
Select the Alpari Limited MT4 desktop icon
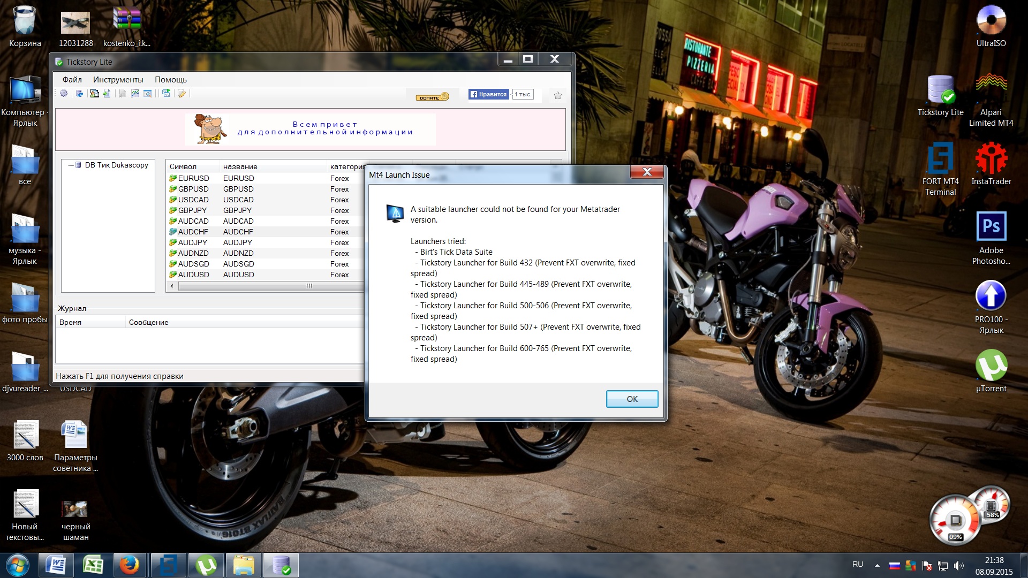point(991,101)
